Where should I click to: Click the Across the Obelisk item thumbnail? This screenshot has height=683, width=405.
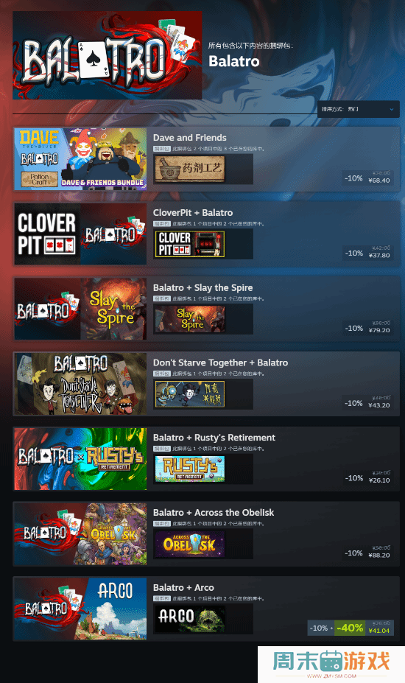pos(190,544)
